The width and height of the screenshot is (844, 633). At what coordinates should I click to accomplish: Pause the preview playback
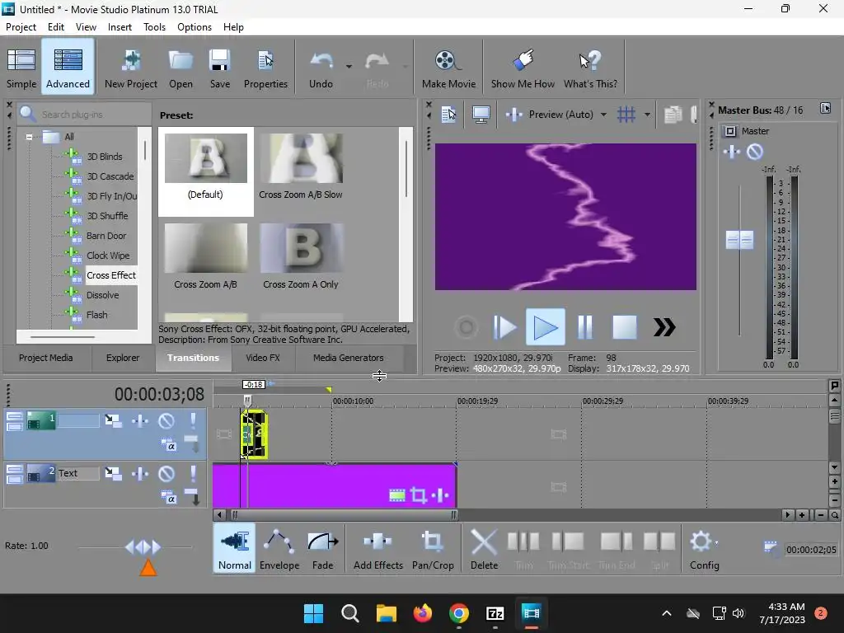584,327
